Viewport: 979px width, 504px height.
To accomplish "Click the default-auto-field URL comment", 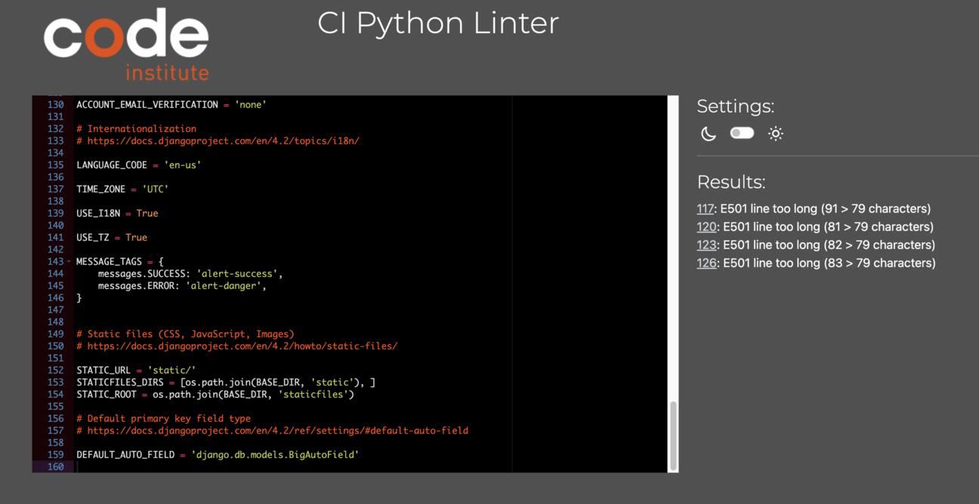I will click(x=272, y=431).
